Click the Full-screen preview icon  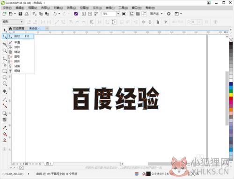pos(124,14)
